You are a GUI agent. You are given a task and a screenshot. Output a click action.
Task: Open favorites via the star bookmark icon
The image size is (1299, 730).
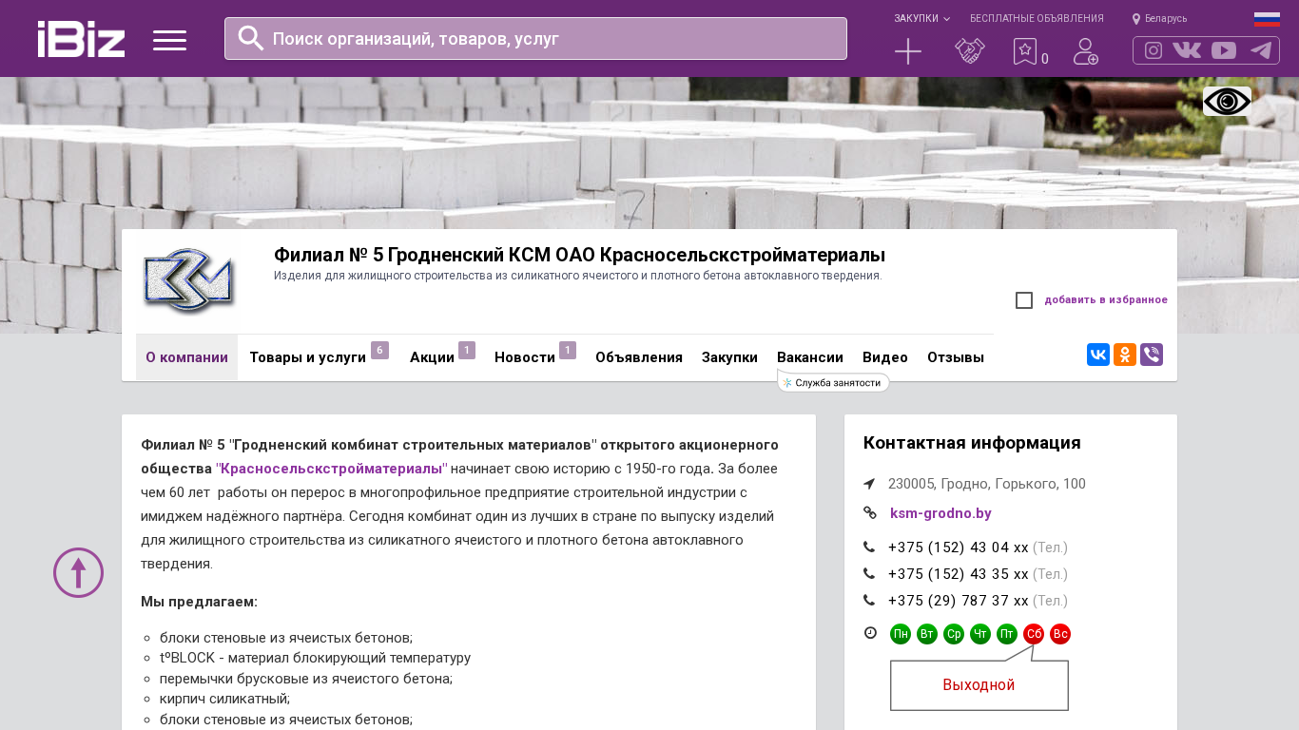tap(1024, 51)
